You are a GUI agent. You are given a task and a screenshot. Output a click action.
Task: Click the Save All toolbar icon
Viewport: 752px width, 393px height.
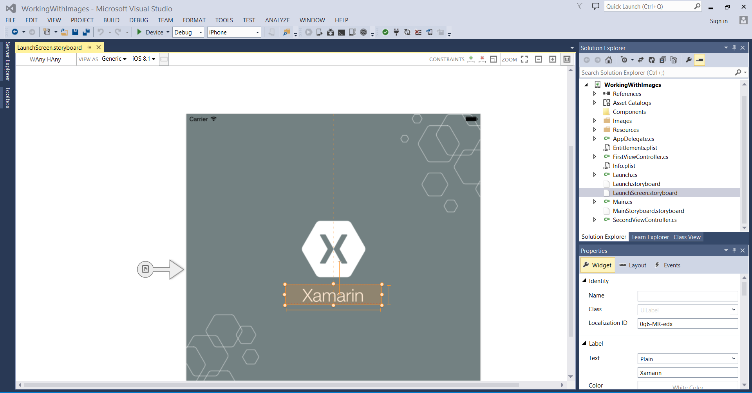point(86,32)
